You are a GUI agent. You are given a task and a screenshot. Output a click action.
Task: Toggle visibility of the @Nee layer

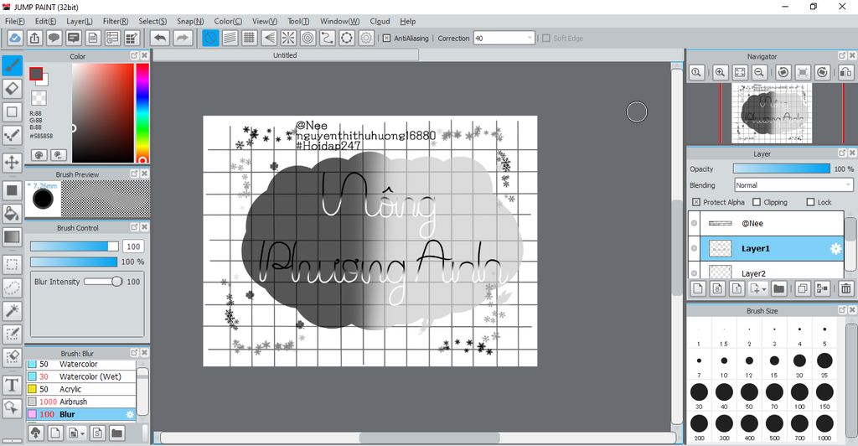pos(695,223)
